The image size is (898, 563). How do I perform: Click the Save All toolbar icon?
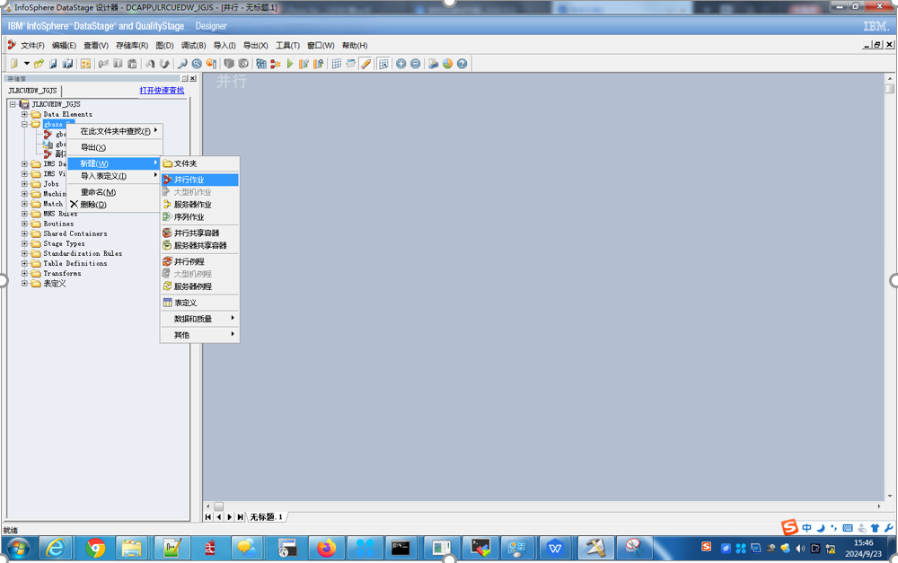[67, 64]
